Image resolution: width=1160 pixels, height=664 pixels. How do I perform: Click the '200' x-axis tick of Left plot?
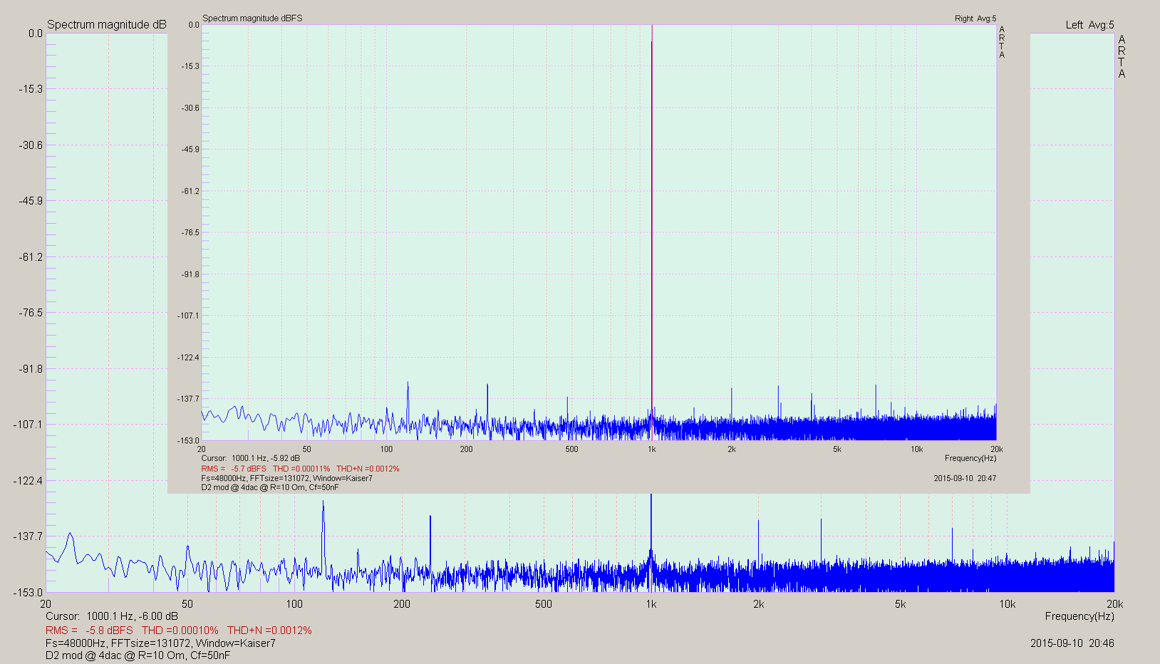[x=402, y=604]
